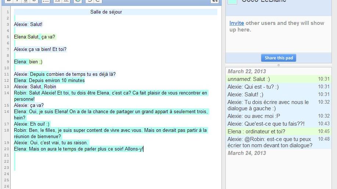Toggle bullet list in the toolbar
The width and height of the screenshot is (337, 189).
[46, 1]
